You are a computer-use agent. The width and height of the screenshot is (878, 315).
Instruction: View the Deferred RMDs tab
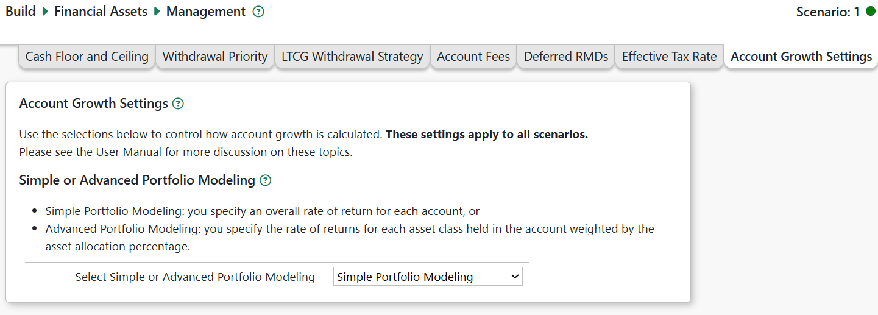click(x=566, y=57)
